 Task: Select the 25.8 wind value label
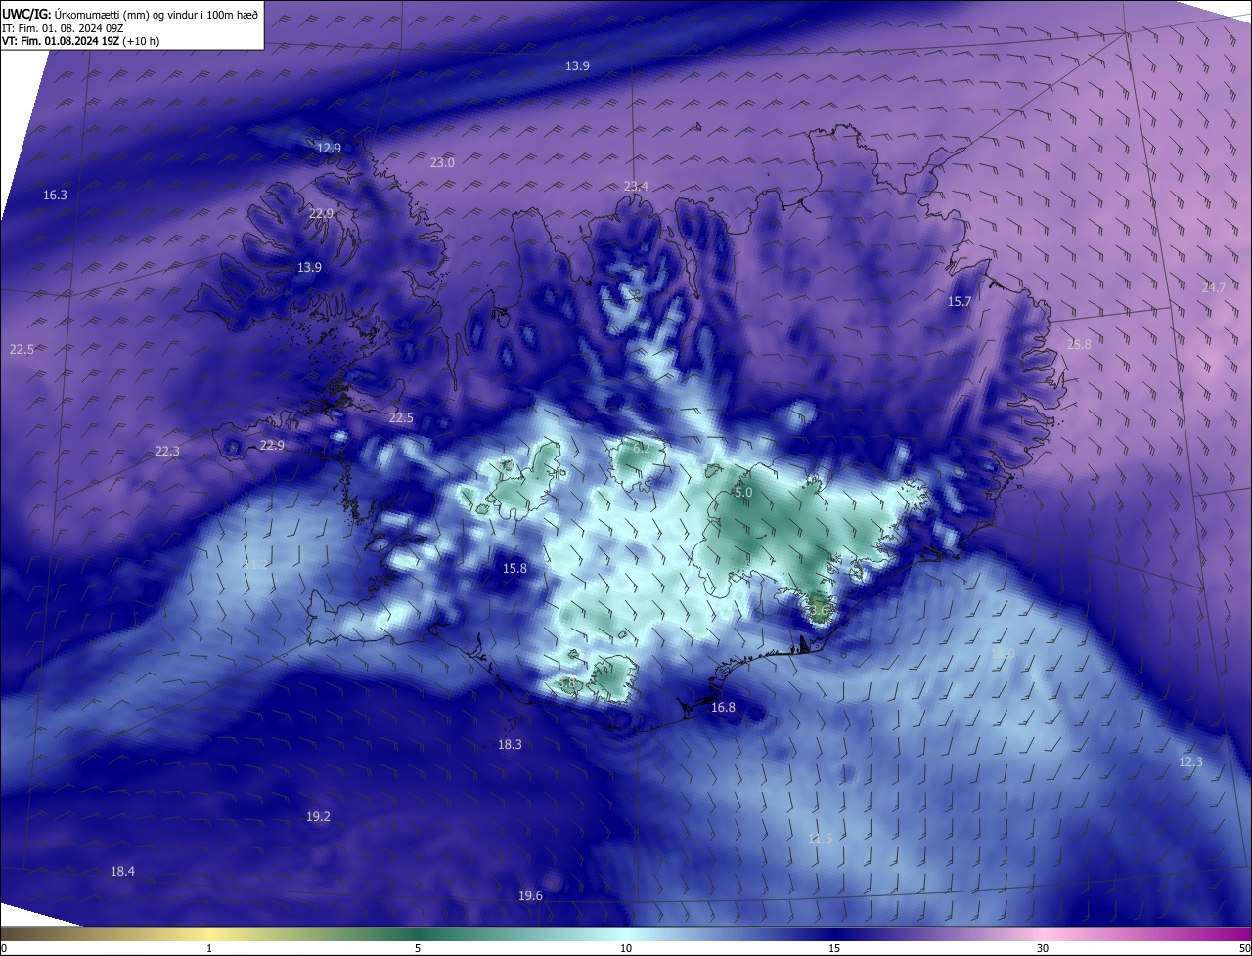click(1079, 345)
